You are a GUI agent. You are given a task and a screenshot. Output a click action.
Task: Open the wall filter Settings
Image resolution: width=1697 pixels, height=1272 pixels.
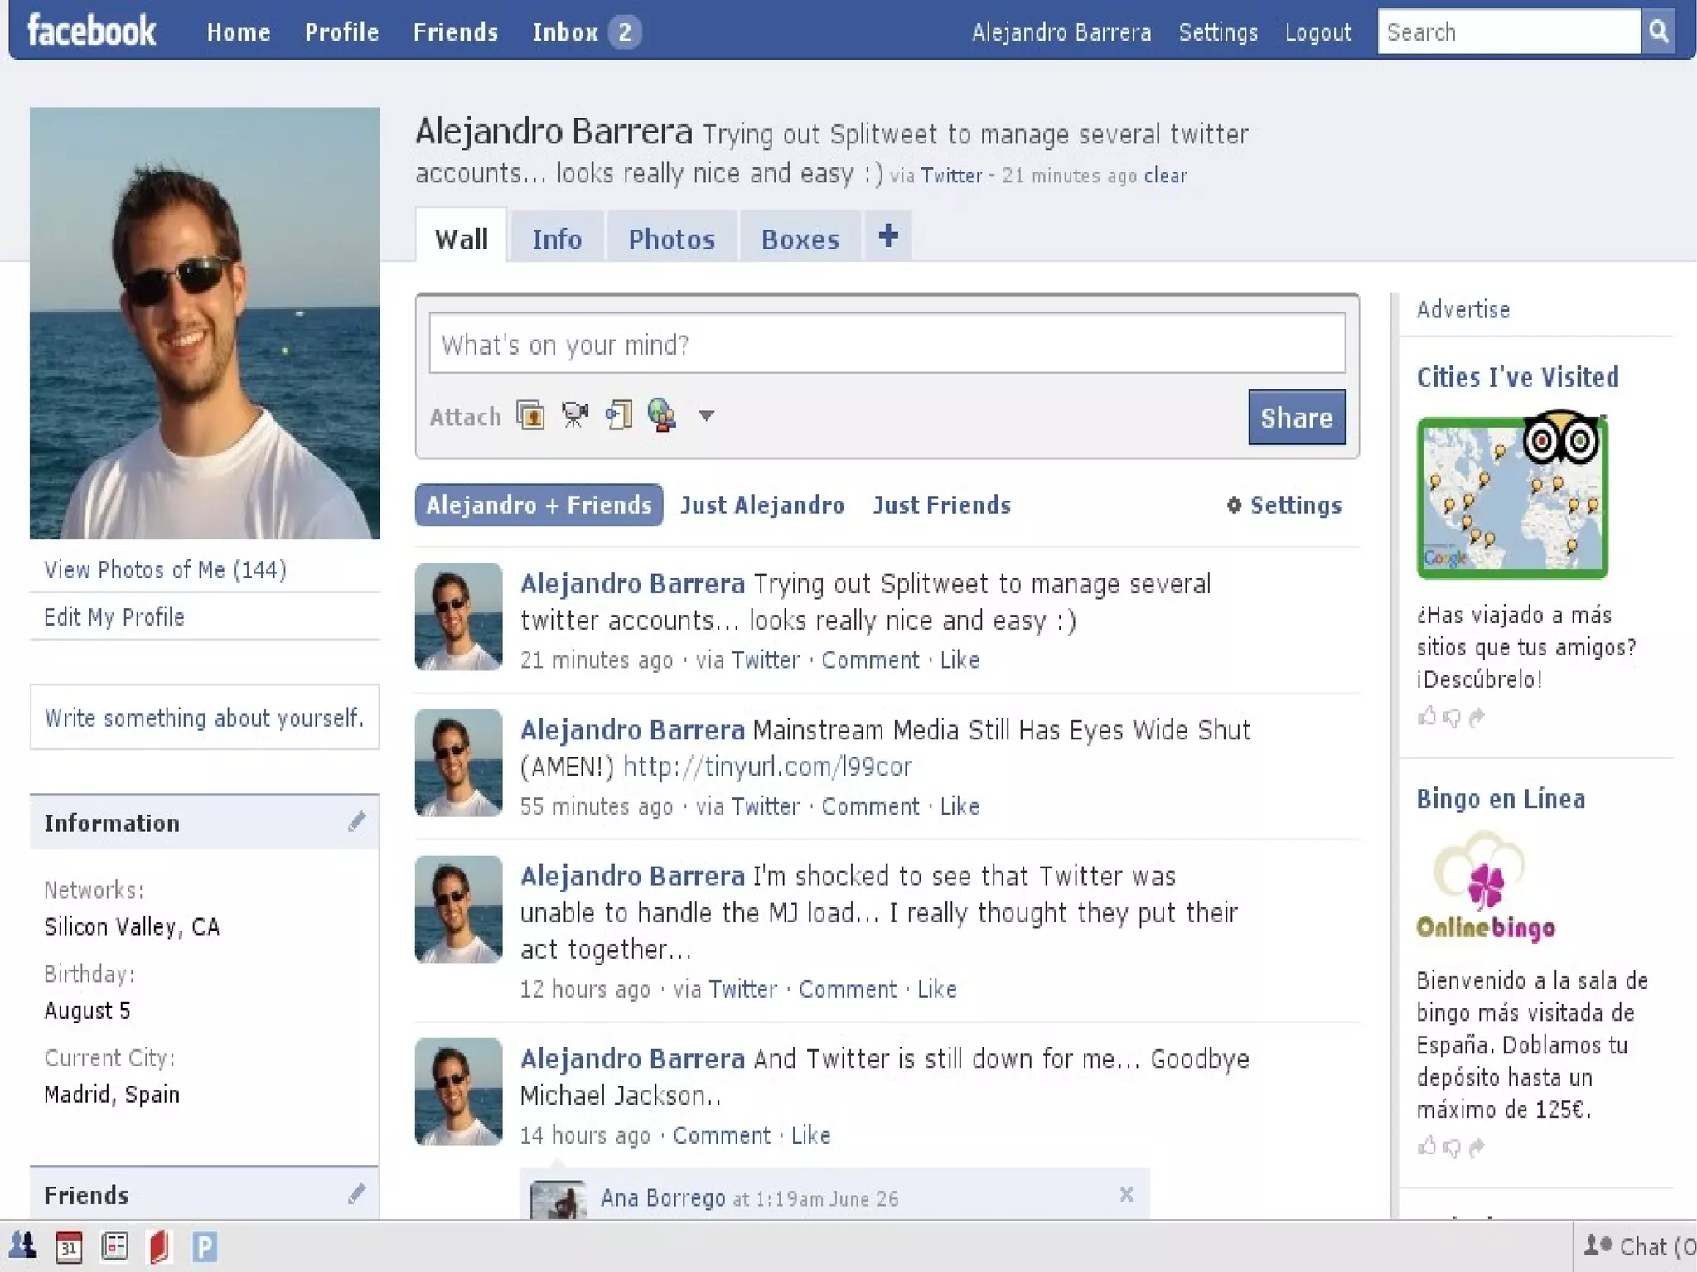1284,505
